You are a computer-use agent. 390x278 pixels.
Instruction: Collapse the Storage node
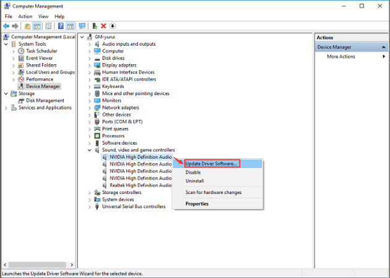coord(6,94)
